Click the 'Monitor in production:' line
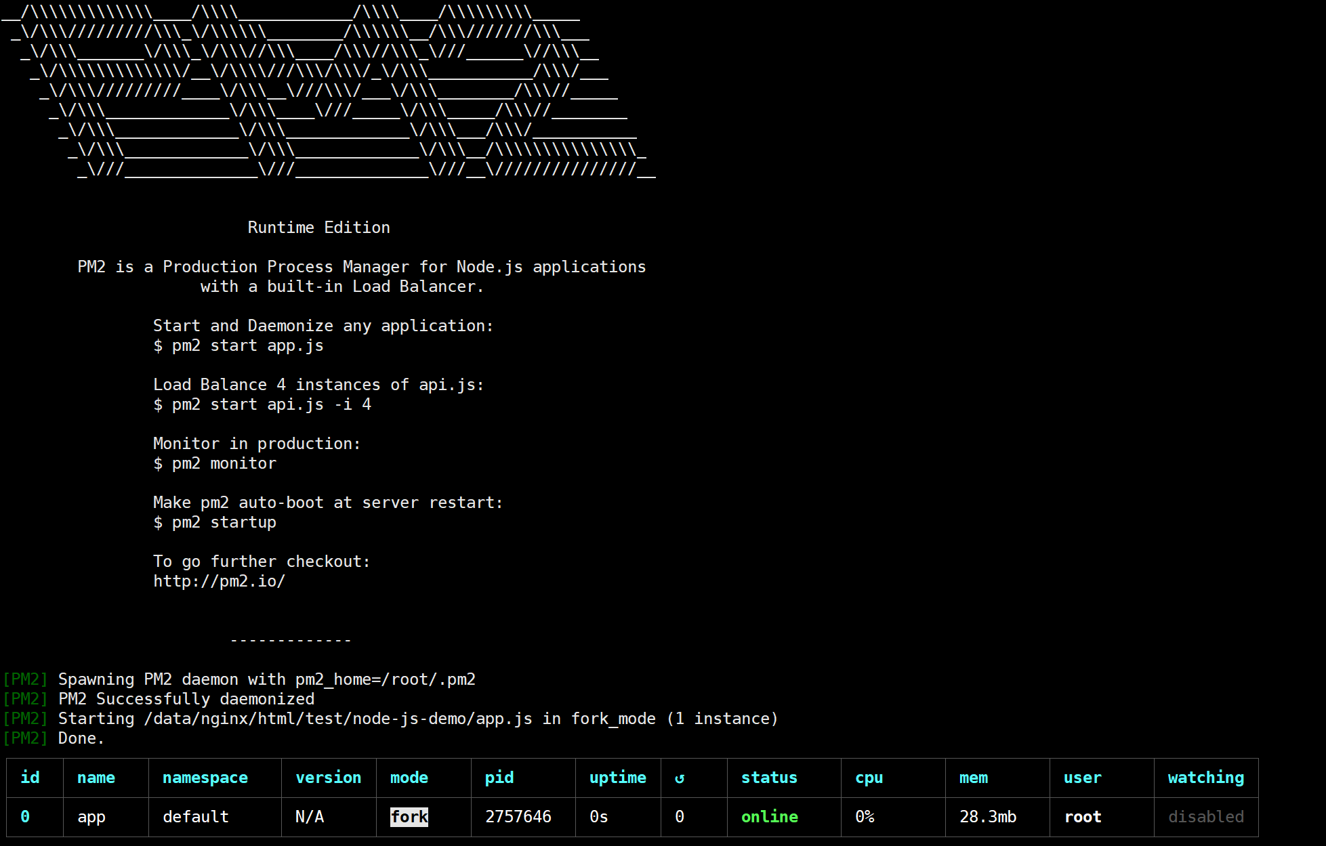The image size is (1326, 846). [257, 444]
